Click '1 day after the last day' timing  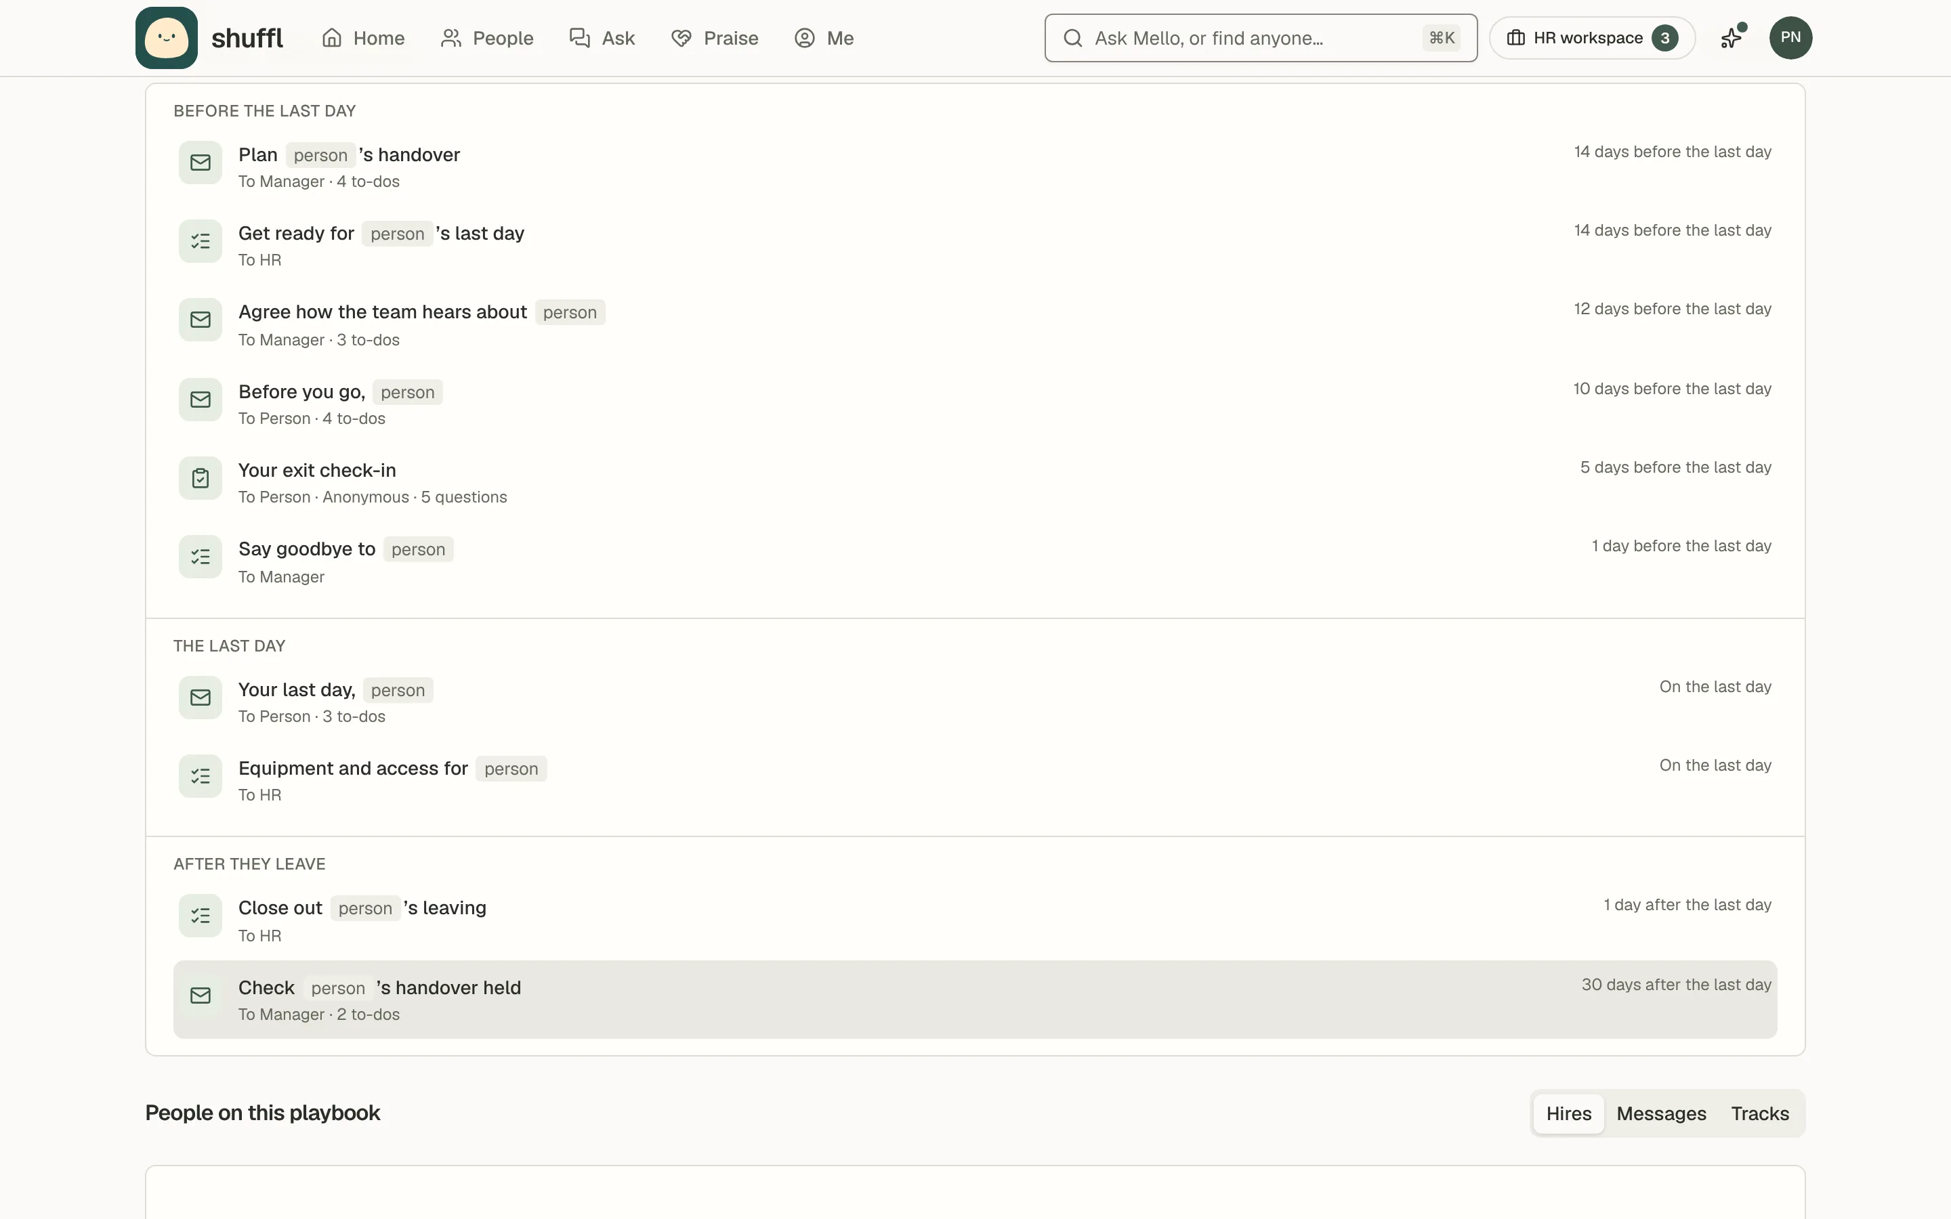point(1687,905)
